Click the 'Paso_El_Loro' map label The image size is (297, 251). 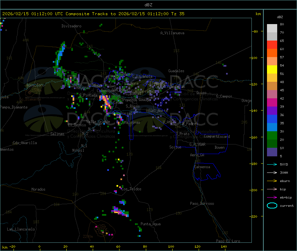(x=228, y=241)
